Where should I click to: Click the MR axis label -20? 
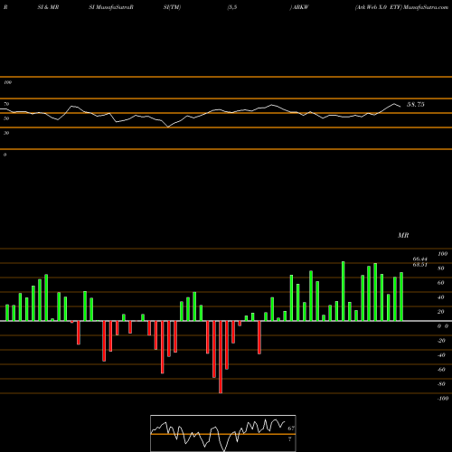[441, 341]
